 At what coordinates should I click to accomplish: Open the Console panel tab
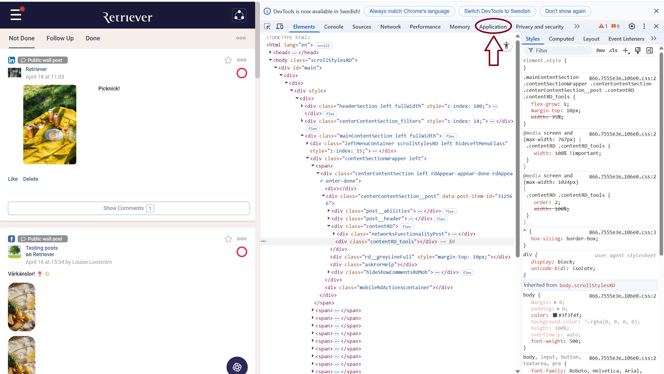(x=333, y=27)
